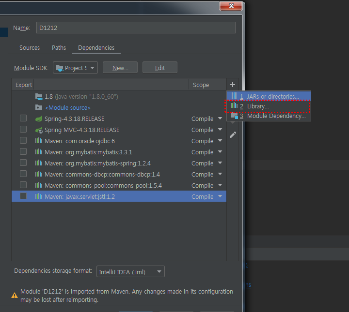Click the JDK 1.8 folder icon
This screenshot has height=312, width=349.
coord(39,97)
